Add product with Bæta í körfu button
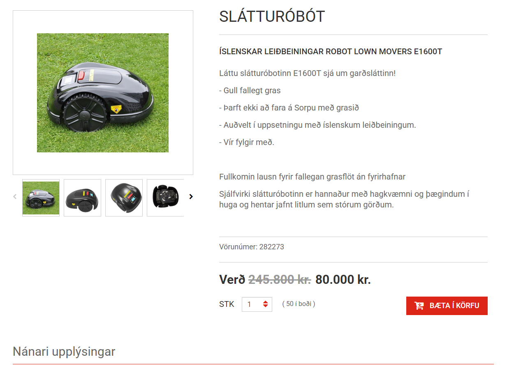Viewport: 514px width, 366px height. pos(447,306)
